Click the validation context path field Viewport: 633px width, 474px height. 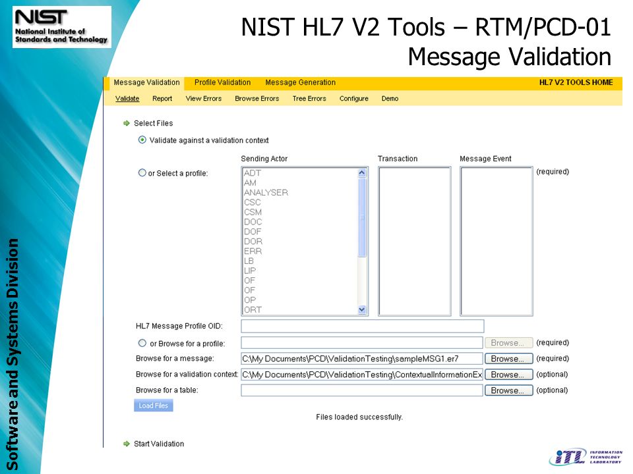[362, 375]
